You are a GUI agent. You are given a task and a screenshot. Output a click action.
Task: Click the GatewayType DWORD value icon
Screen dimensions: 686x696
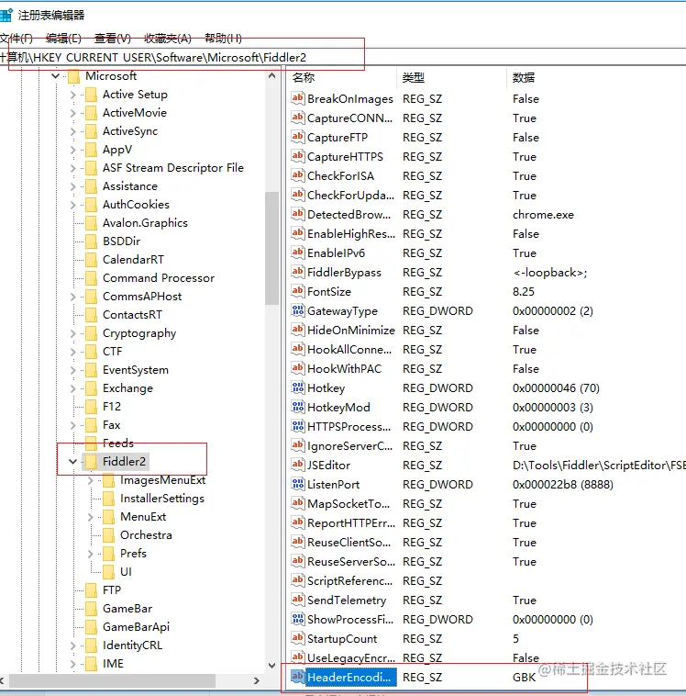point(297,310)
